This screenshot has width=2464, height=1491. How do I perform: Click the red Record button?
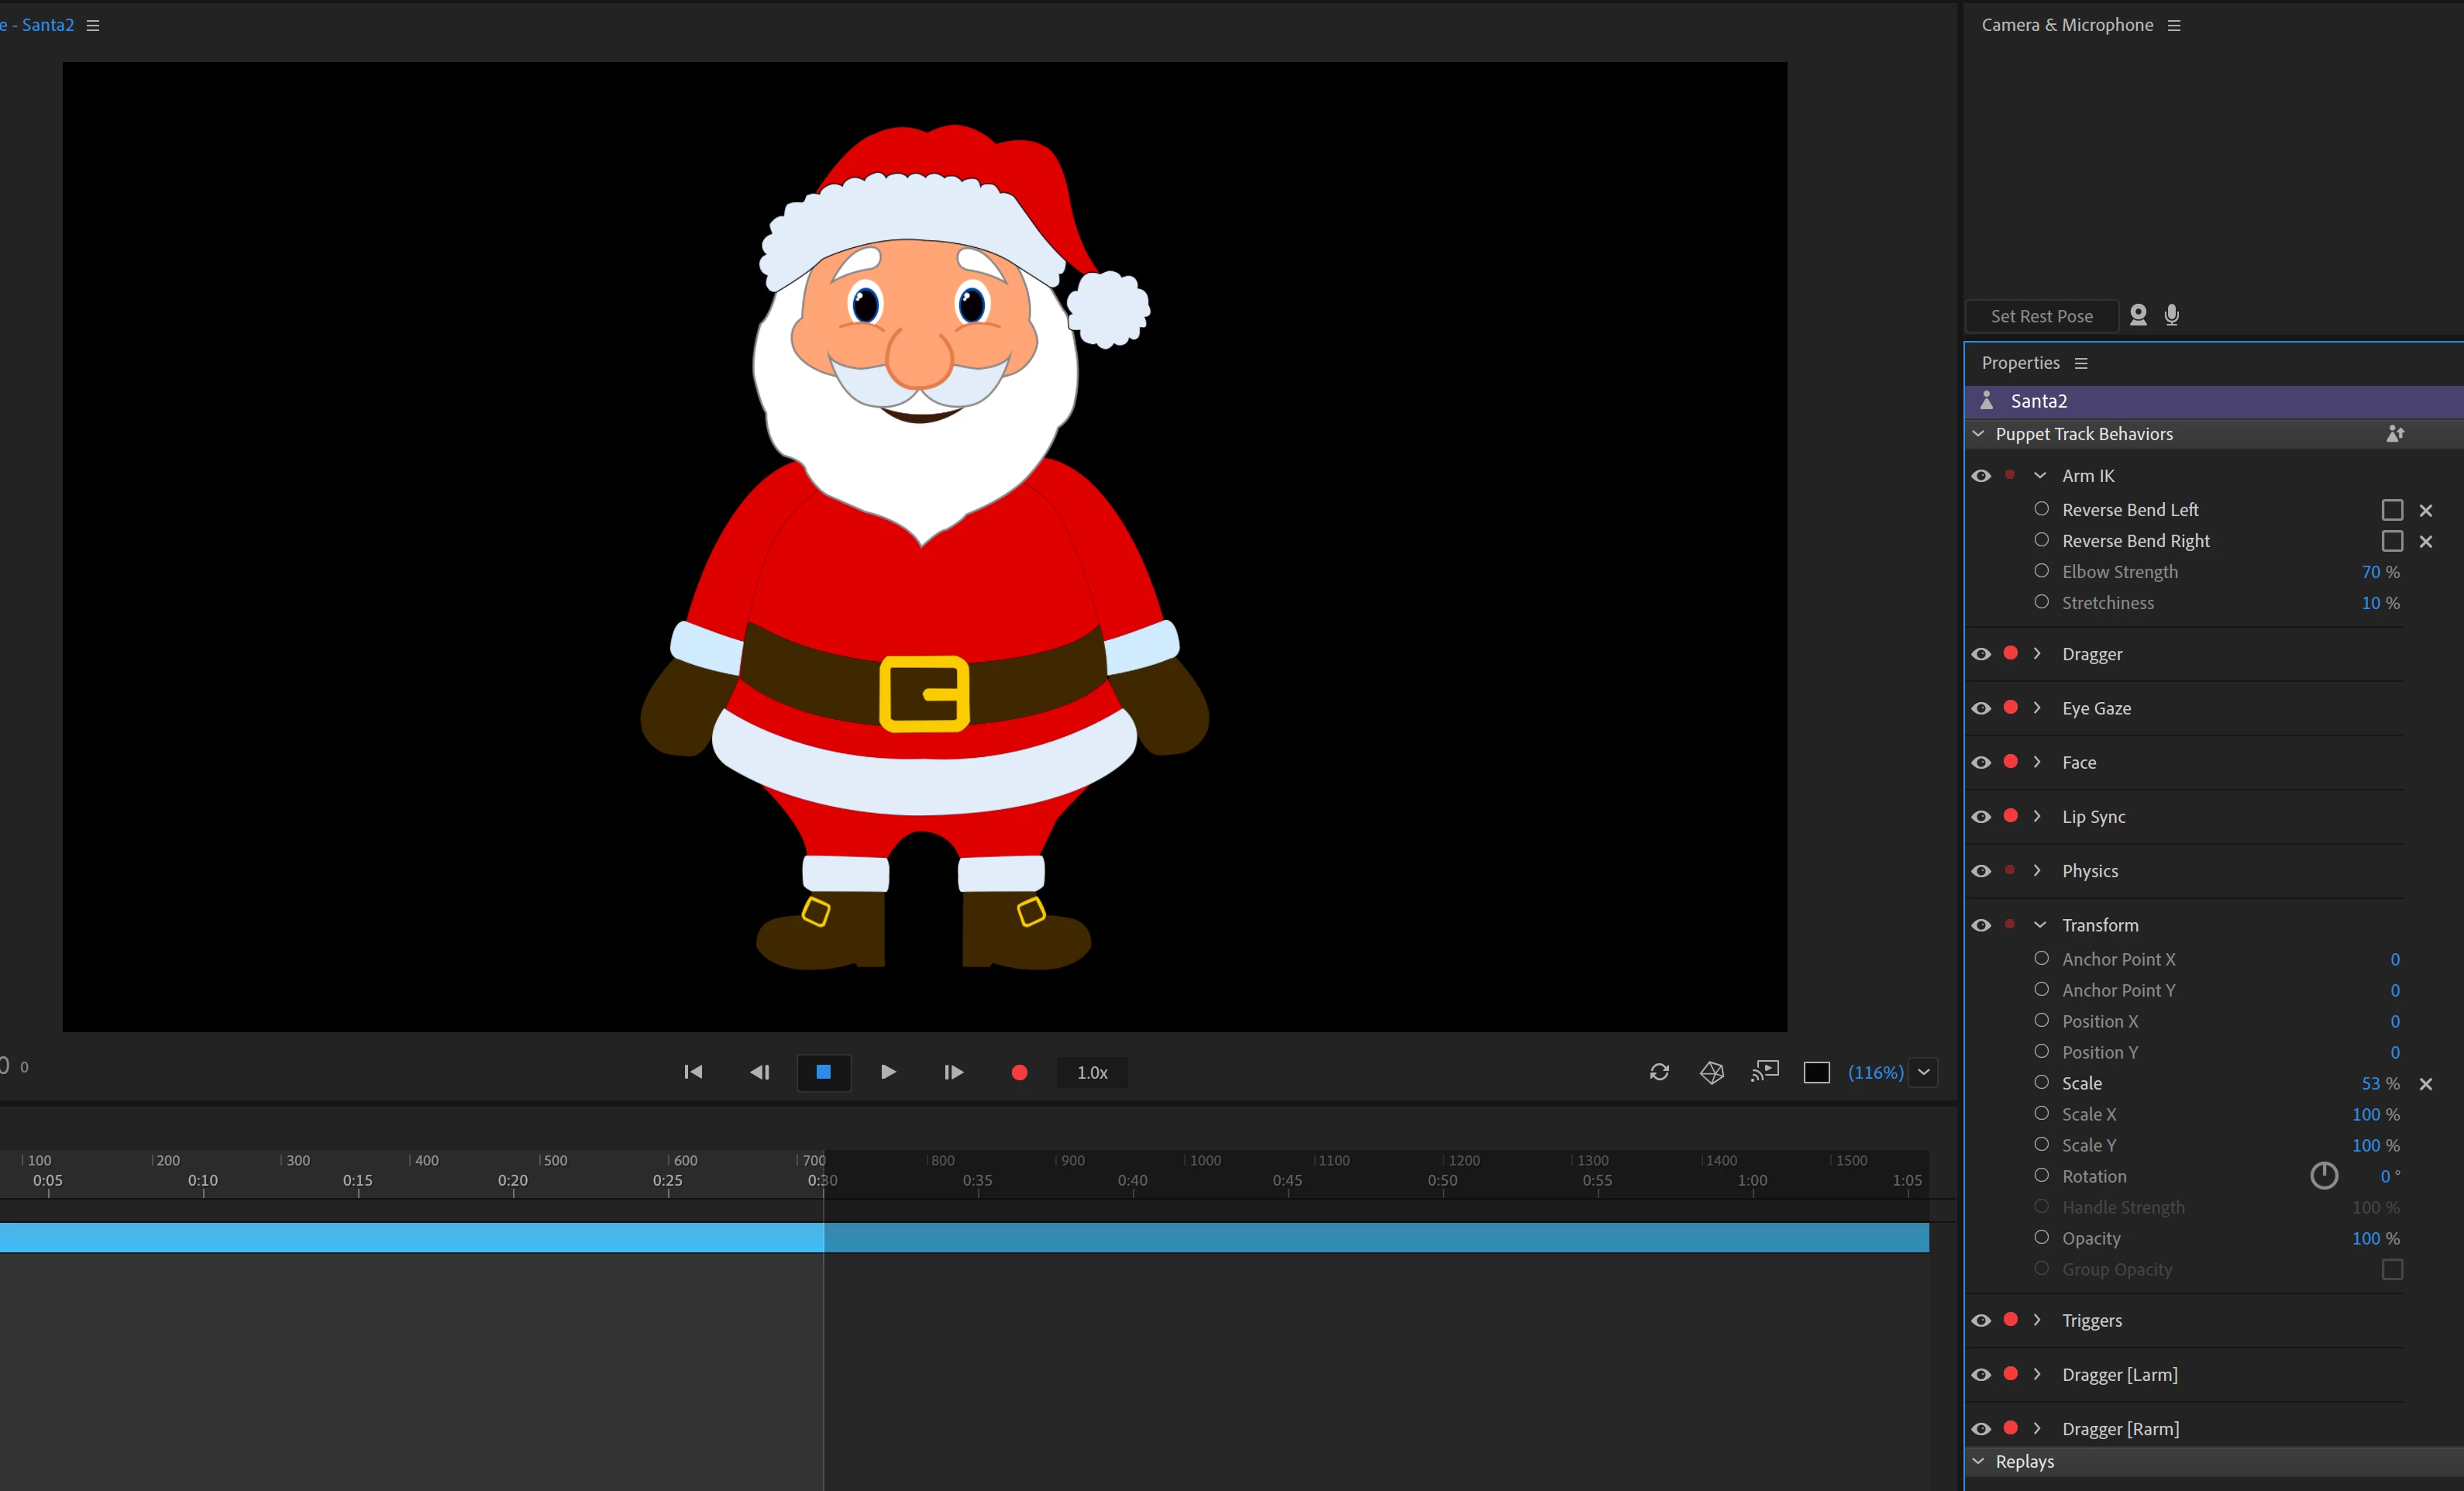[x=1019, y=1072]
